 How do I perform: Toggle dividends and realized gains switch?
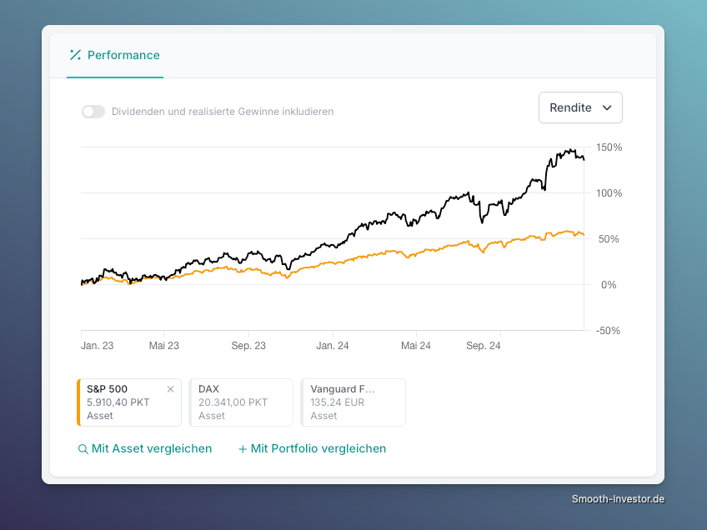(93, 112)
